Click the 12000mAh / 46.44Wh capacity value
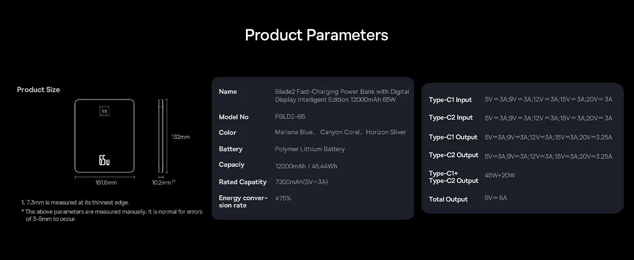The image size is (634, 260). point(306,166)
